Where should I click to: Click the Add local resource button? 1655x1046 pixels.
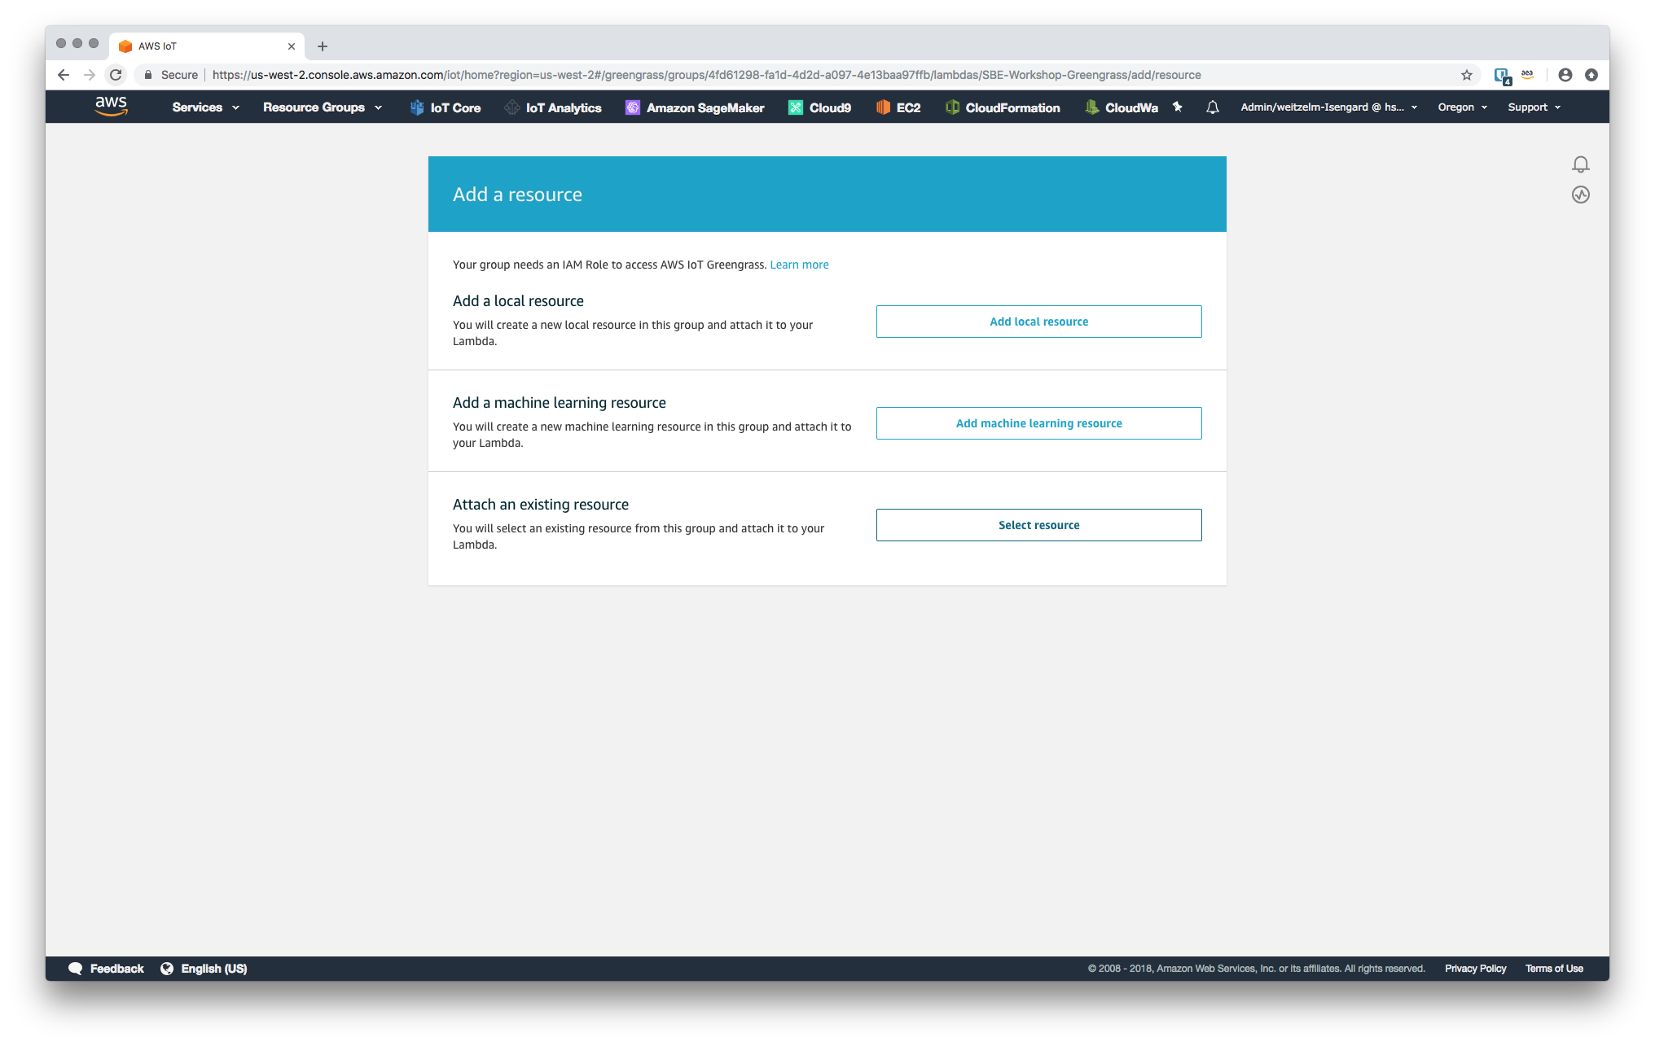[x=1038, y=322]
